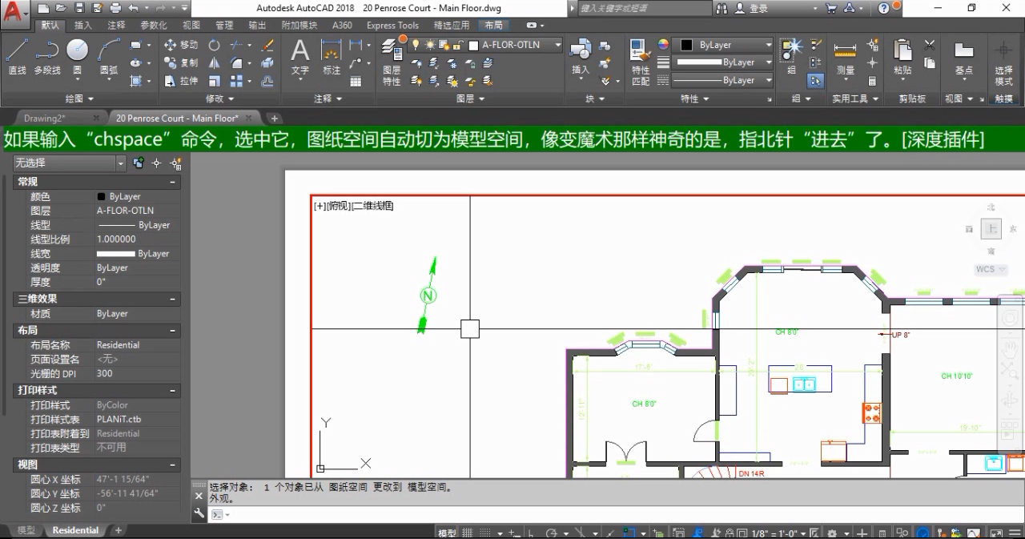Click the color swatch in 颜色 property row

click(102, 196)
